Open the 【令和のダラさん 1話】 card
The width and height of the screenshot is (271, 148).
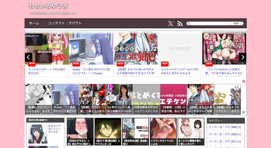(x=80, y=132)
